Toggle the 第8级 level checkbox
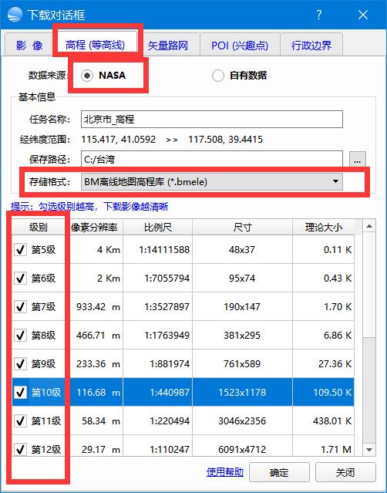This screenshot has height=493, width=387. (20, 335)
